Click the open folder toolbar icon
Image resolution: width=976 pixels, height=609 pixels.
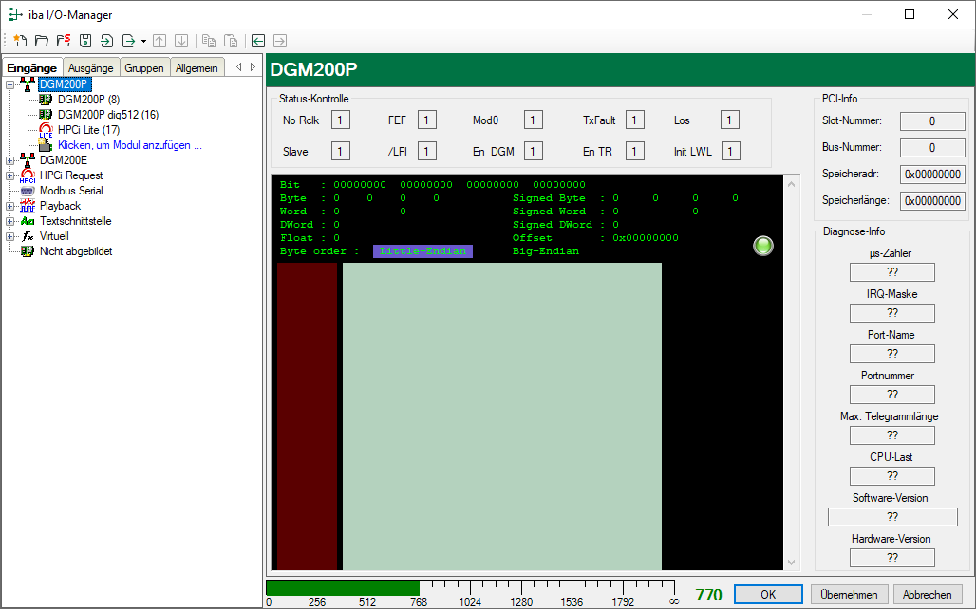[41, 41]
